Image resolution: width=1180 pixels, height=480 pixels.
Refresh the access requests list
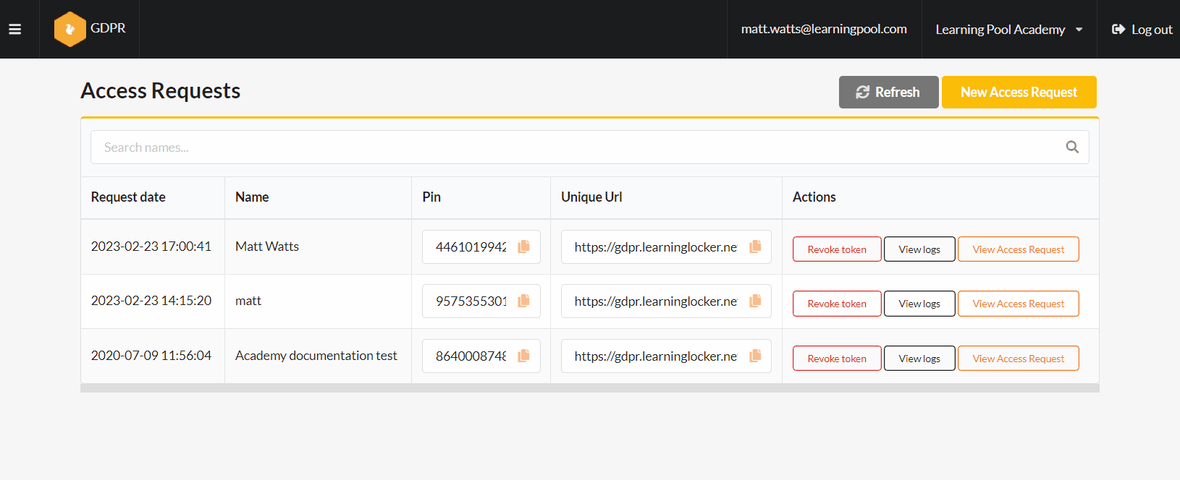pyautogui.click(x=888, y=93)
